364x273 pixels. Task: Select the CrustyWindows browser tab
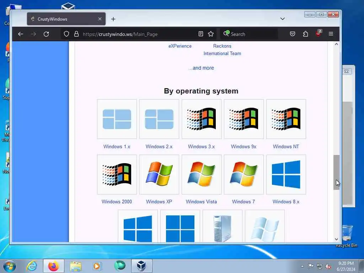66,19
